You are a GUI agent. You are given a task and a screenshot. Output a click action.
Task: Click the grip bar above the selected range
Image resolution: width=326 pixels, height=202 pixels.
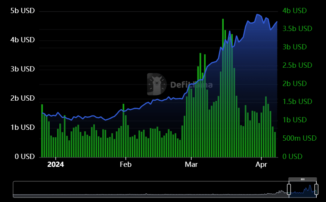(x=302, y=179)
